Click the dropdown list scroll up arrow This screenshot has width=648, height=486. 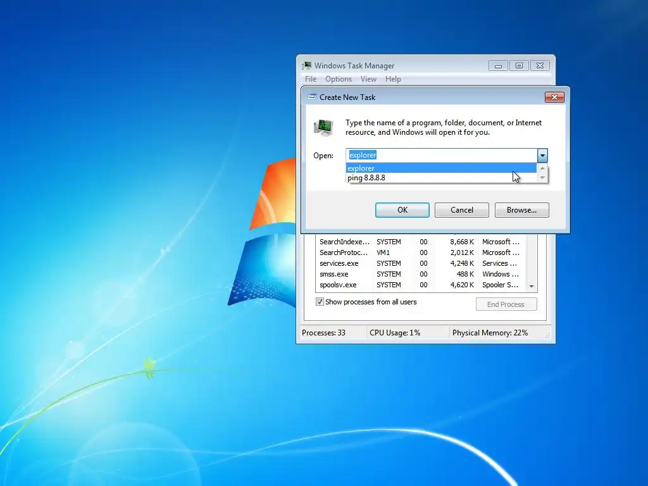542,168
